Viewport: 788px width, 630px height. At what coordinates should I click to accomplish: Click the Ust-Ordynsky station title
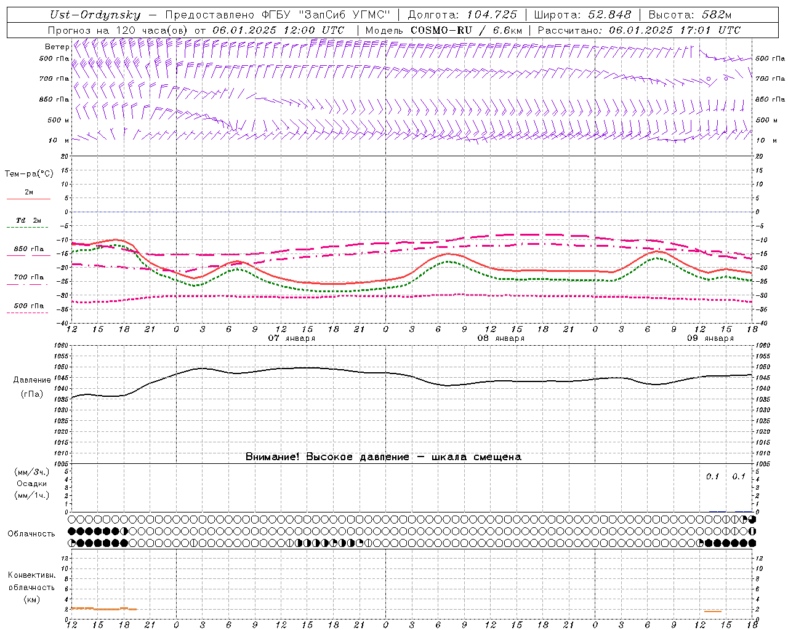[95, 15]
